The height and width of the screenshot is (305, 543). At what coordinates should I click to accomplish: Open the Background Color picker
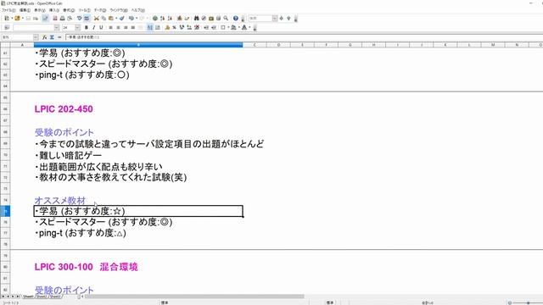pos(234,27)
